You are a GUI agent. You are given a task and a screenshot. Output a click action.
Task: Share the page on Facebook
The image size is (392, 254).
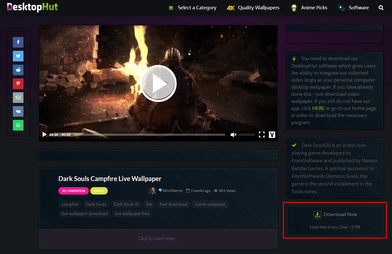[18, 42]
